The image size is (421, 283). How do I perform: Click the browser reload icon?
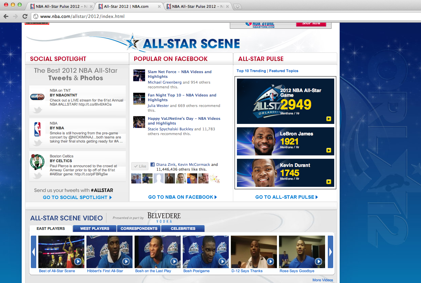pyautogui.click(x=25, y=16)
